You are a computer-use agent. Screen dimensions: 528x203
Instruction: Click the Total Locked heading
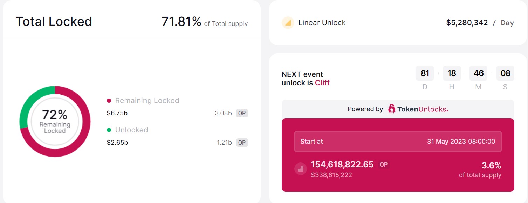[x=54, y=22]
